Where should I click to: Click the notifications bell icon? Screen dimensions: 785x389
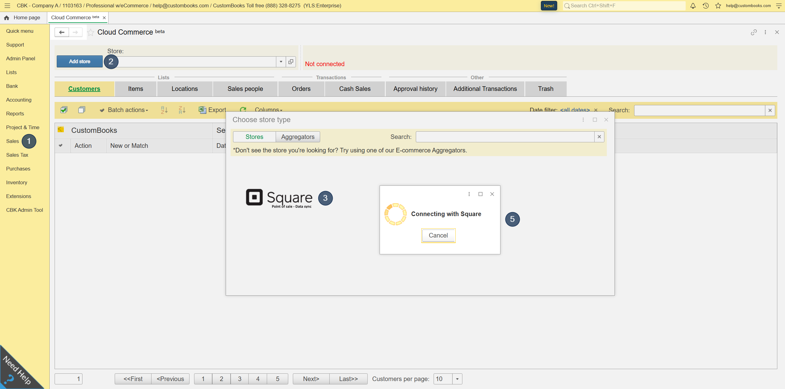[693, 6]
